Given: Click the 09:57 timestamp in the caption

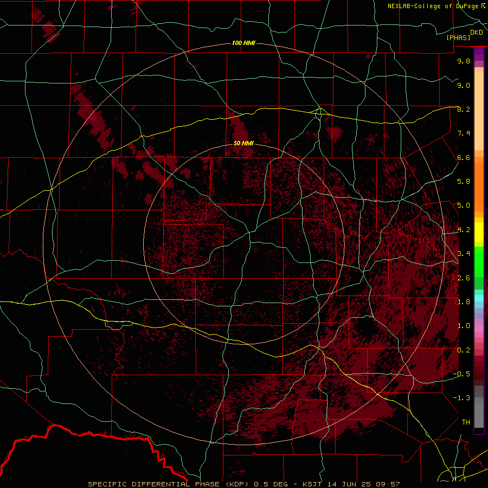Looking at the screenshot, I should (388, 484).
